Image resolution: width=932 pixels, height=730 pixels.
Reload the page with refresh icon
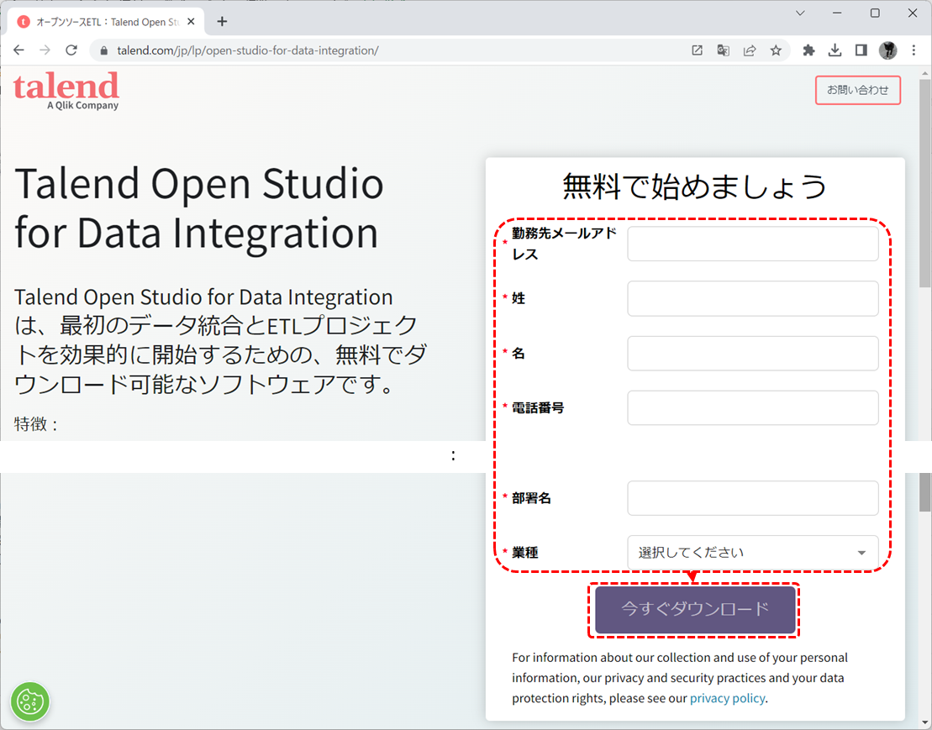click(x=71, y=50)
